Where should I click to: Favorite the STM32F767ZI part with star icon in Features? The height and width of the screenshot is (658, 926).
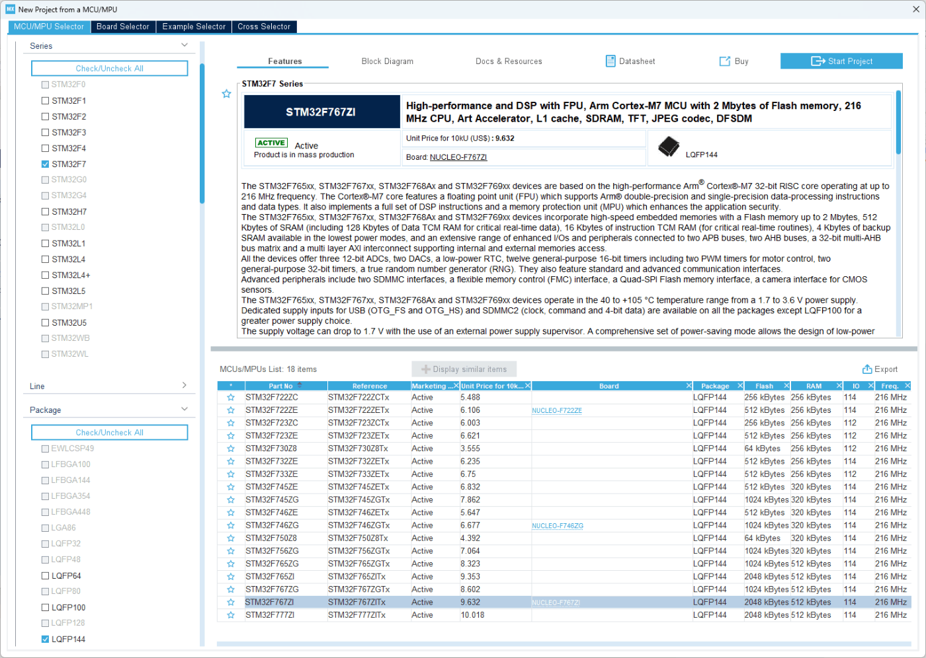(x=226, y=94)
